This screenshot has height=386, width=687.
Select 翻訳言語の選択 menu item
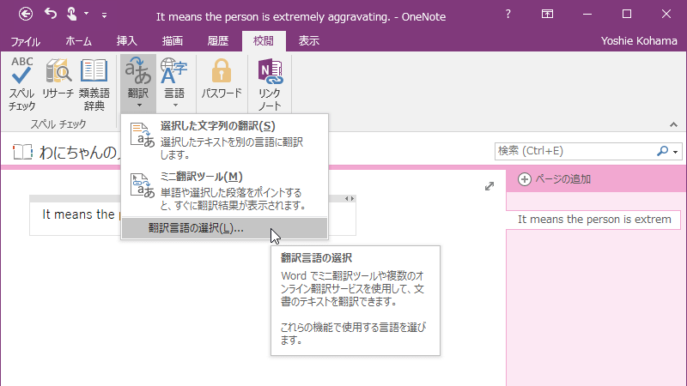pyautogui.click(x=224, y=228)
